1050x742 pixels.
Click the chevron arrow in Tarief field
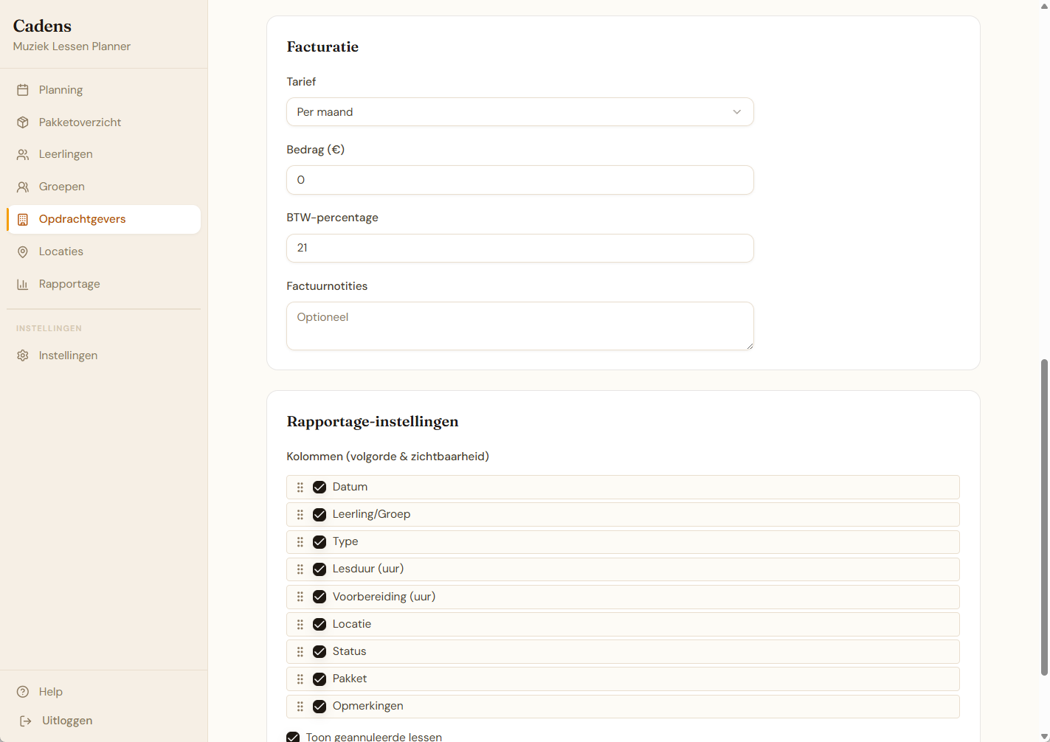[736, 112]
